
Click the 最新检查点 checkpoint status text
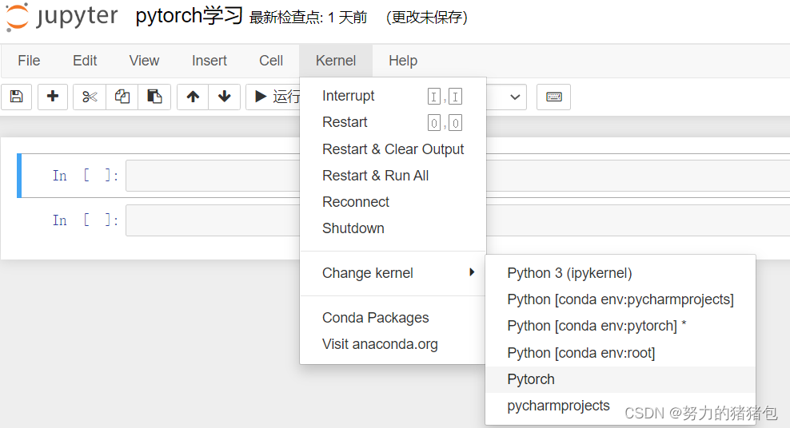tap(309, 18)
